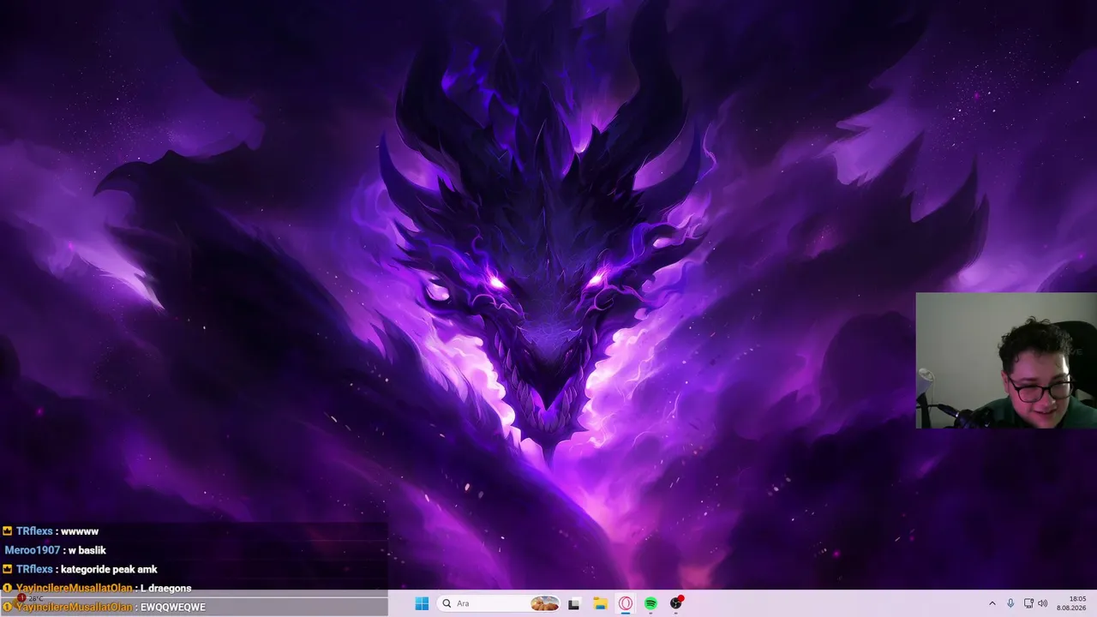Expand the hidden system tray icons
1097x617 pixels.
(x=992, y=603)
